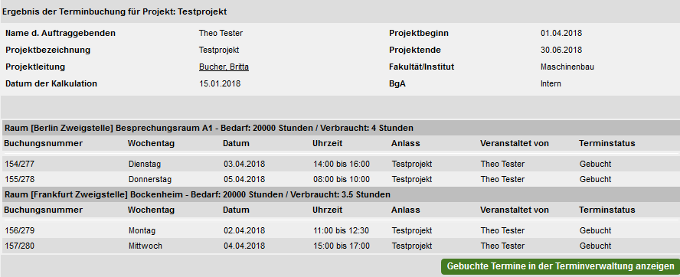680x277 pixels.
Task: Open the Bucher, Britta project lead link
Action: pos(224,67)
